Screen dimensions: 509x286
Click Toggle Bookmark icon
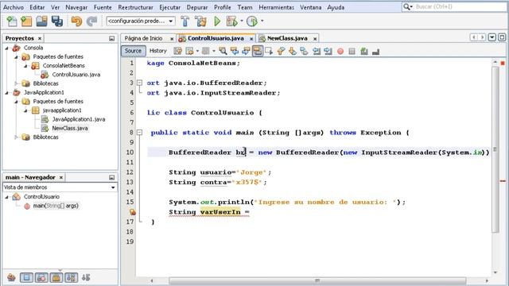point(304,51)
